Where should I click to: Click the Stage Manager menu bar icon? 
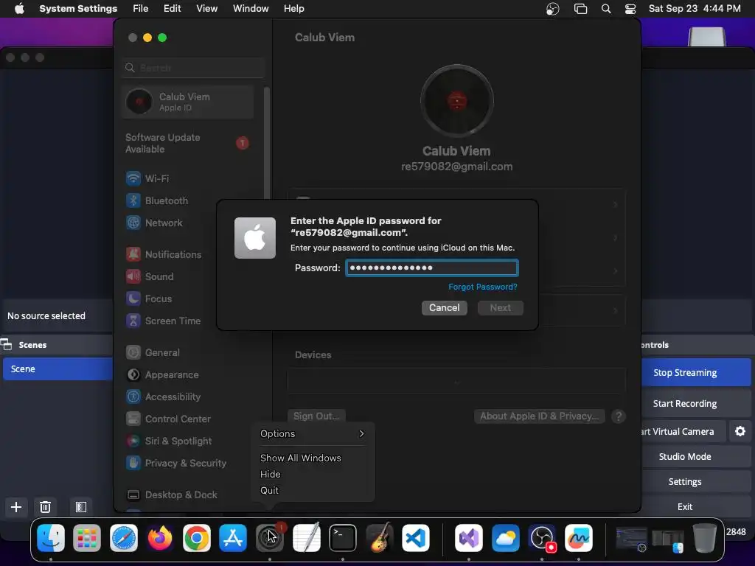pos(581,9)
